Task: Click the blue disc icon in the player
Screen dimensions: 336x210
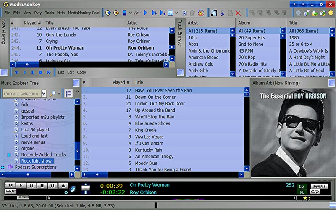Action: coord(73,189)
